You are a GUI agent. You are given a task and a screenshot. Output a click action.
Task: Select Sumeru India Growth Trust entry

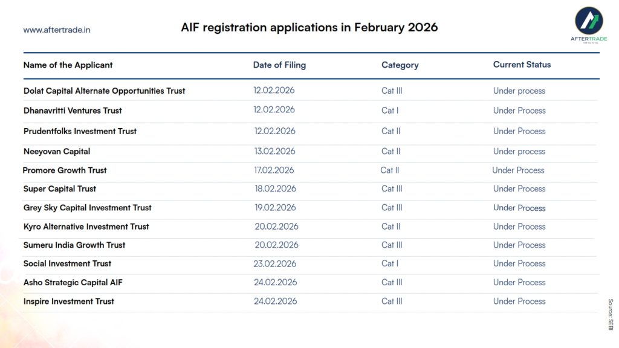[x=74, y=245]
